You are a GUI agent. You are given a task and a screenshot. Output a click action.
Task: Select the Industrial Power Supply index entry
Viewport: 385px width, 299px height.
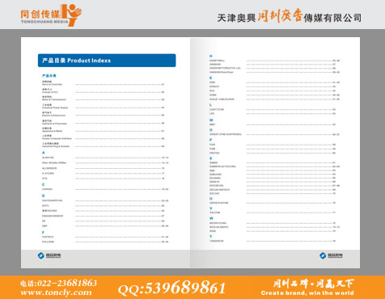(55, 107)
